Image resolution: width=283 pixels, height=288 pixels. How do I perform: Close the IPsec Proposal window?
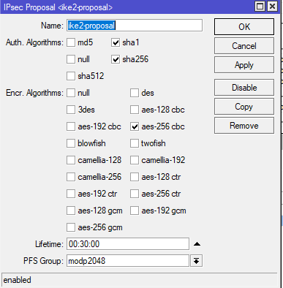pos(272,7)
